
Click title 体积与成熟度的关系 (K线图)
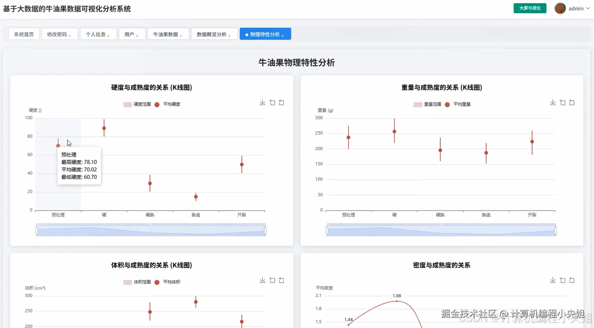tap(152, 265)
